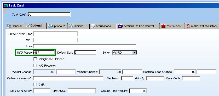The width and height of the screenshot is (219, 96).
Task: Click the Mechanic input box
Action: (127, 78)
